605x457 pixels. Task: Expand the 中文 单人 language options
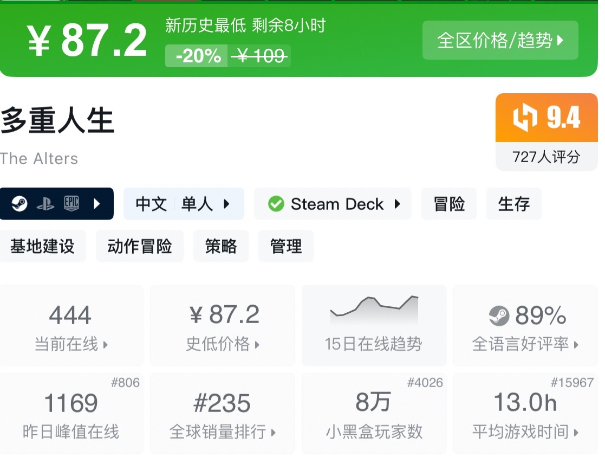[184, 204]
